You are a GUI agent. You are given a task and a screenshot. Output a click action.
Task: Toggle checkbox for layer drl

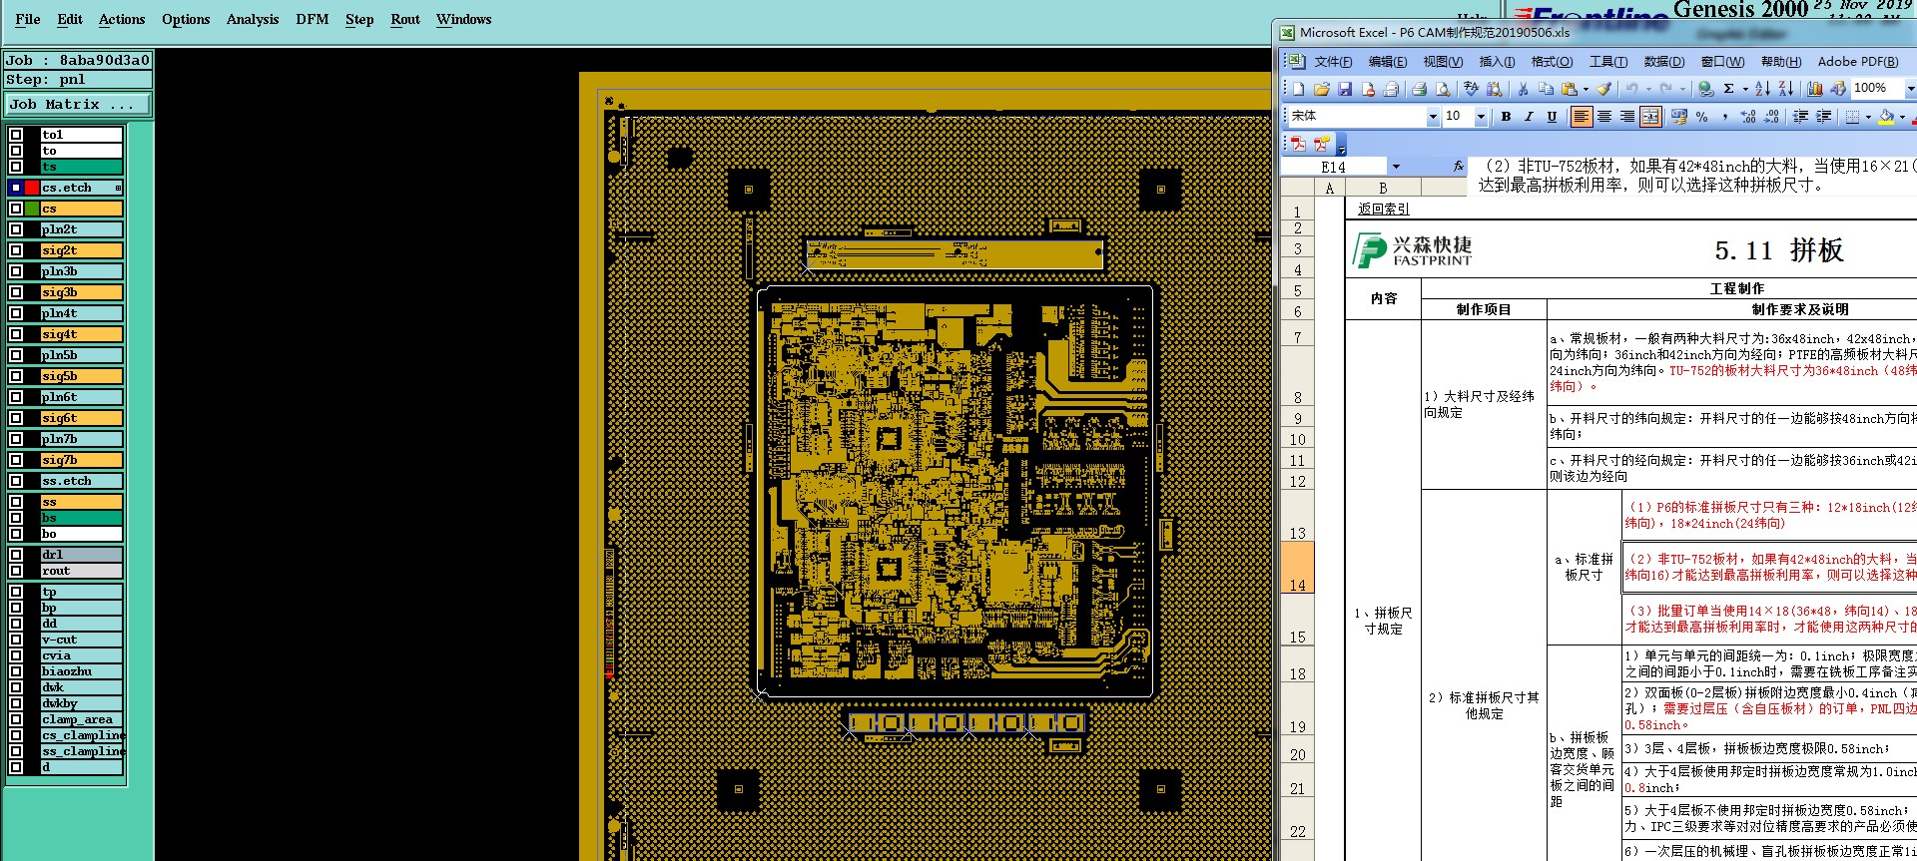[x=16, y=555]
